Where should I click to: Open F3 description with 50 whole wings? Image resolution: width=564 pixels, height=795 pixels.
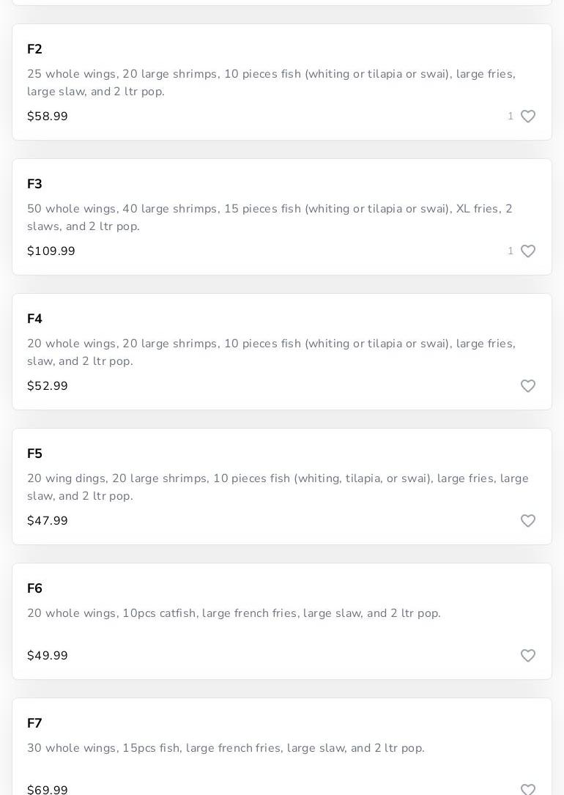pyautogui.click(x=270, y=218)
